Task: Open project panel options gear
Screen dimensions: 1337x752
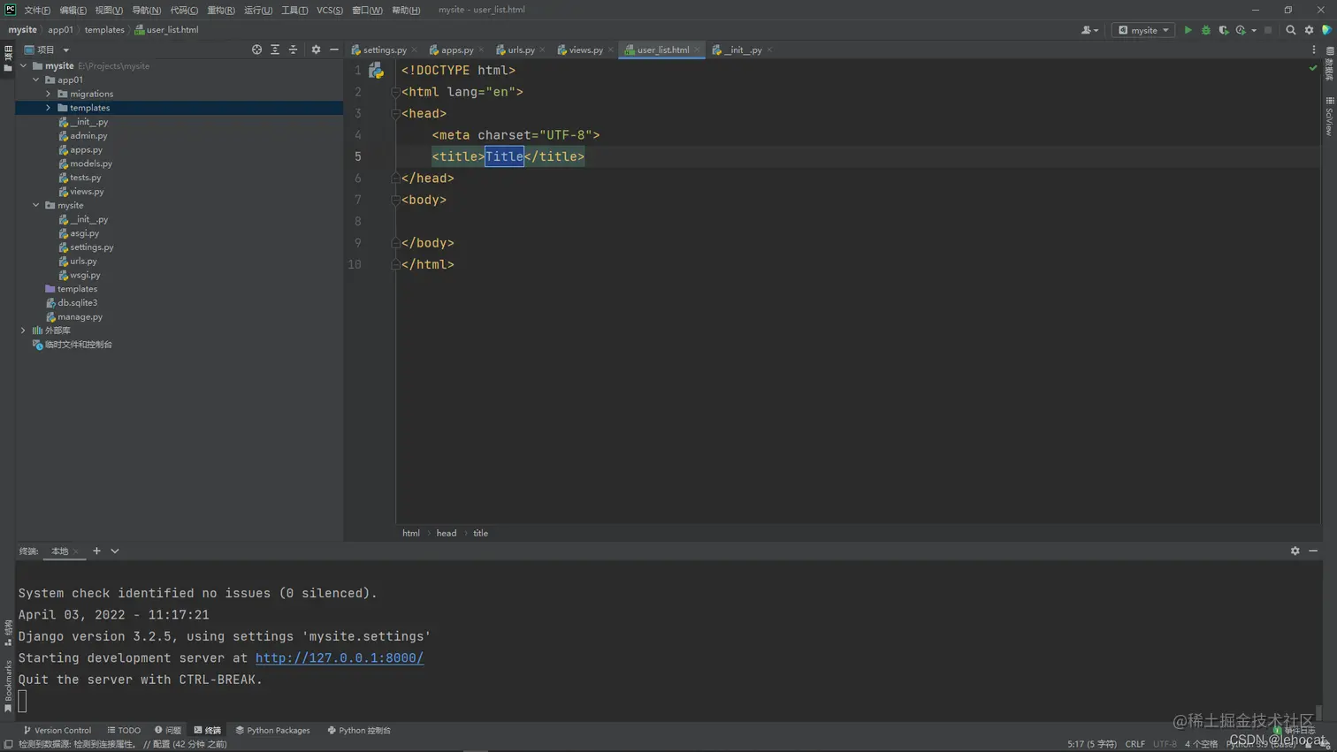Action: [316, 49]
